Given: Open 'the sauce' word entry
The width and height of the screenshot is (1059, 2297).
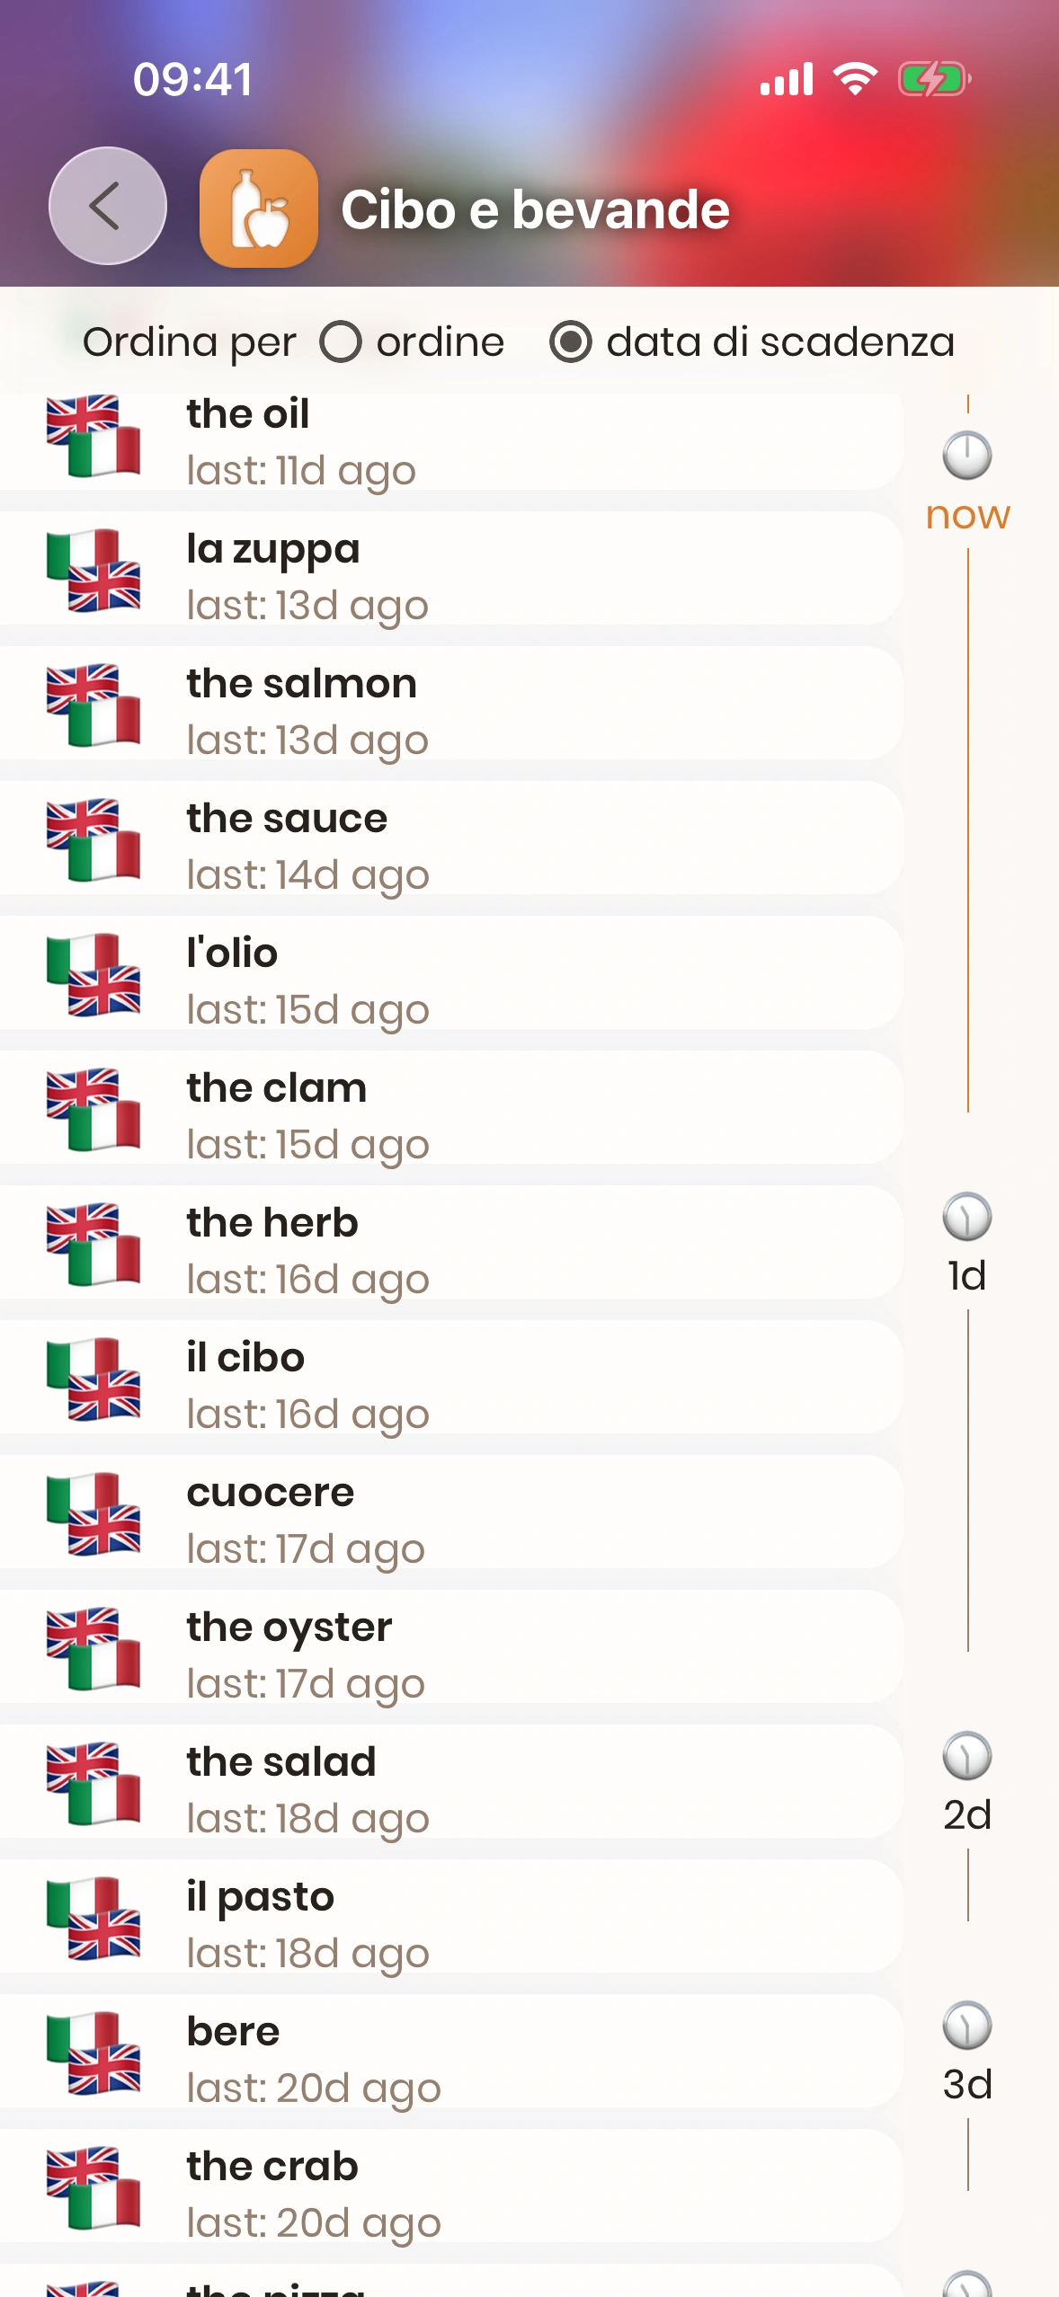Looking at the screenshot, I should click(x=449, y=840).
